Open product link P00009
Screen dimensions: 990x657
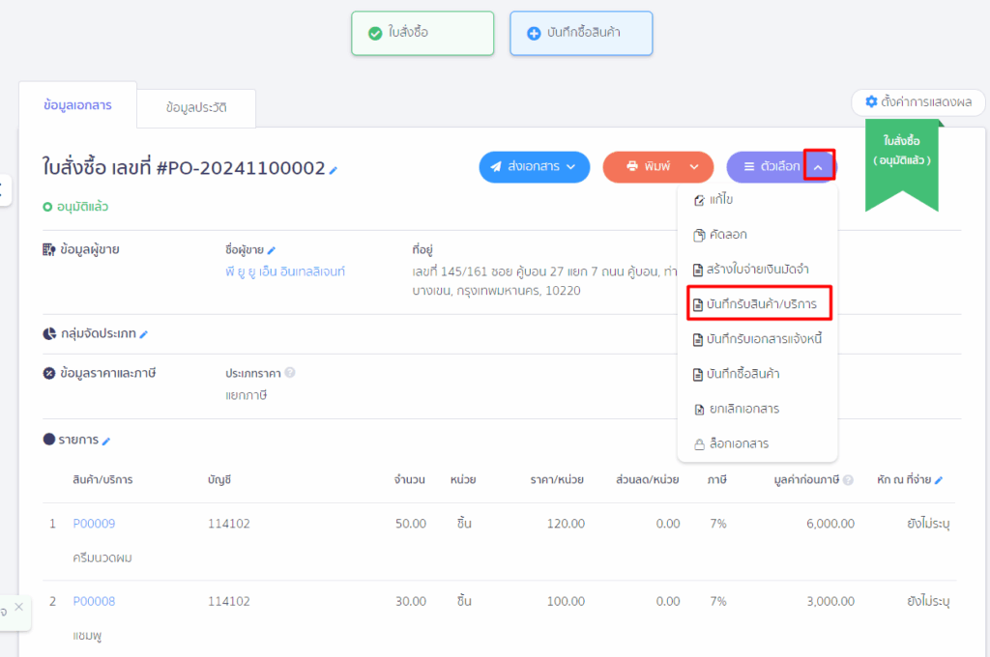click(x=94, y=524)
